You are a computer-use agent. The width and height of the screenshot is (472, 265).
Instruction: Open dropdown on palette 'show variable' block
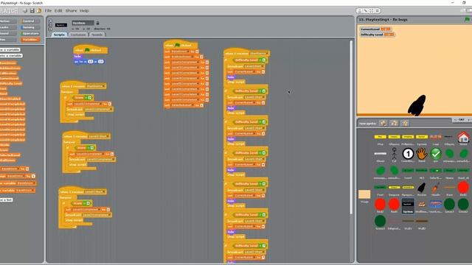[x=26, y=183]
